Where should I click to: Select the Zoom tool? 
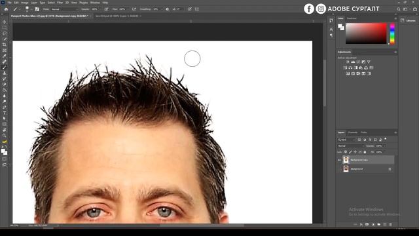pos(5,136)
